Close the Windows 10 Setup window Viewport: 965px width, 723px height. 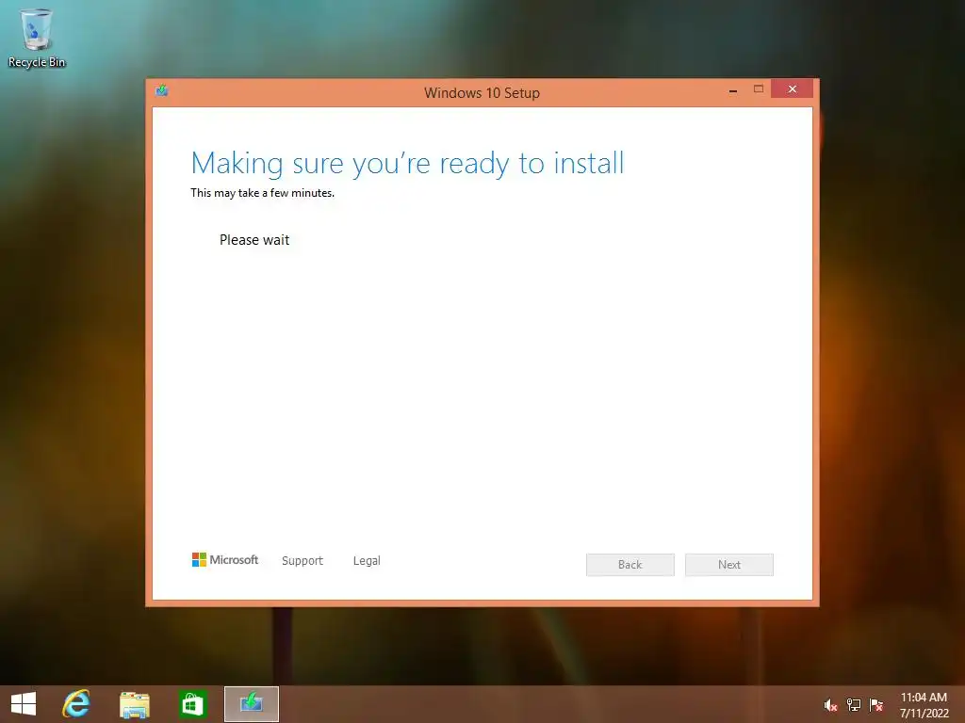pyautogui.click(x=792, y=89)
